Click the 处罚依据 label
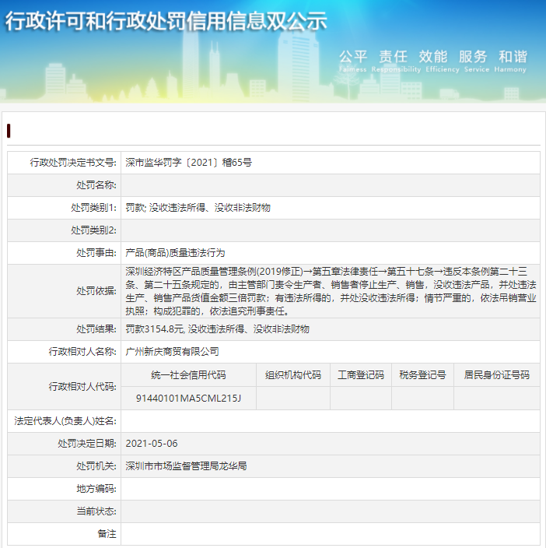 [x=96, y=291]
